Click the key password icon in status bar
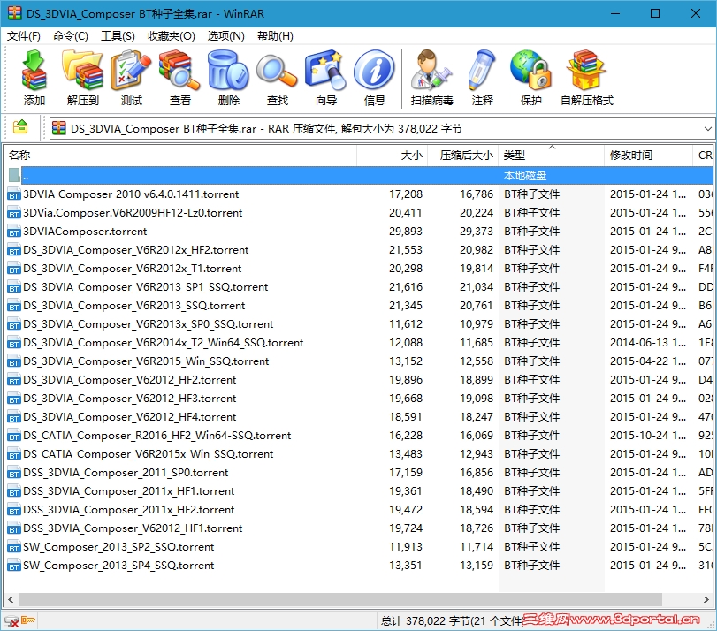The height and width of the screenshot is (631, 717). (28, 620)
